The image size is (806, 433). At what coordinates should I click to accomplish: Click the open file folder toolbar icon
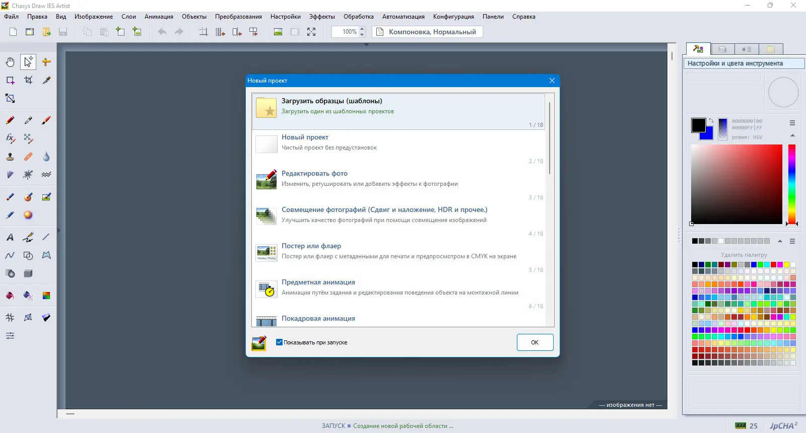pyautogui.click(x=46, y=32)
